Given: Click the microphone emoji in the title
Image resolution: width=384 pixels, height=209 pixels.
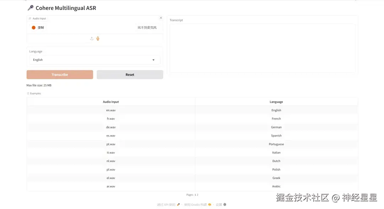Looking at the screenshot, I should click(x=31, y=8).
